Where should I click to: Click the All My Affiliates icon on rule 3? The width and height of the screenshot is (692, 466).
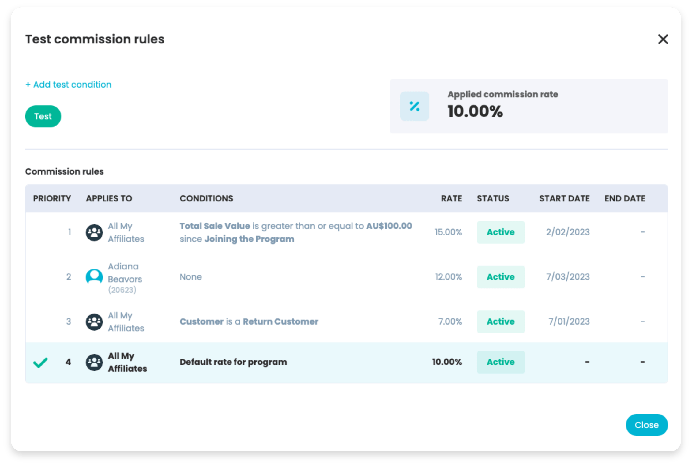point(94,321)
